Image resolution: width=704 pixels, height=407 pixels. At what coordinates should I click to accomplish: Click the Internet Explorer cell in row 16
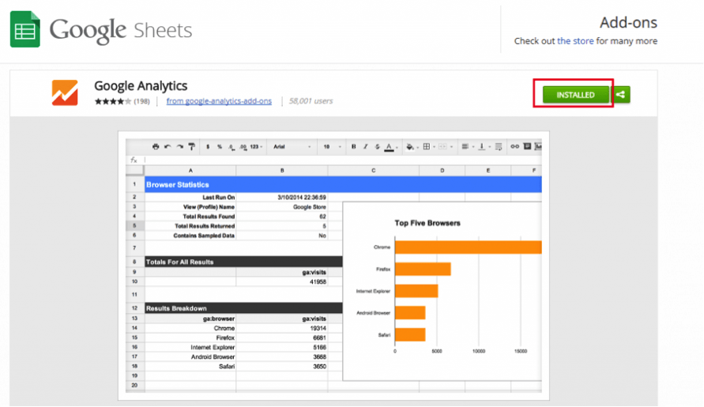190,347
